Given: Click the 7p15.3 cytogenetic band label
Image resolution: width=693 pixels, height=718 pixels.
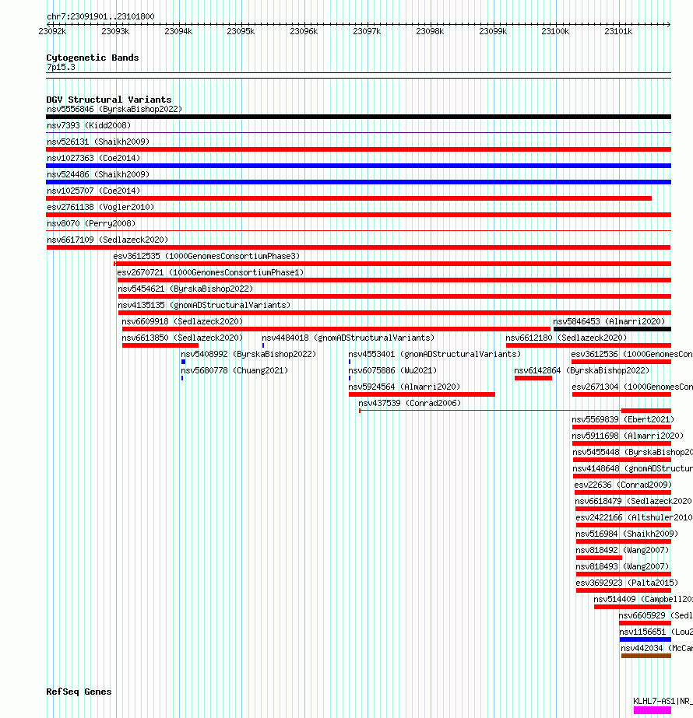Looking at the screenshot, I should pyautogui.click(x=61, y=68).
